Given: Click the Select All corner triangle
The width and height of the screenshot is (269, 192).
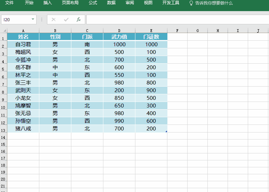Looking at the screenshot, I should pyautogui.click(x=5, y=31).
